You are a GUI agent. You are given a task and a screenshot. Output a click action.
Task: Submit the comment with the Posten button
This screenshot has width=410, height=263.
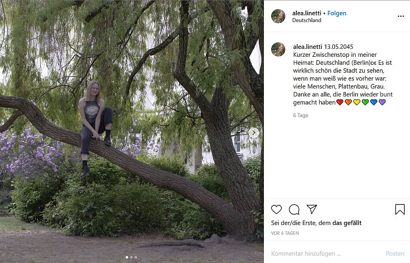395,253
